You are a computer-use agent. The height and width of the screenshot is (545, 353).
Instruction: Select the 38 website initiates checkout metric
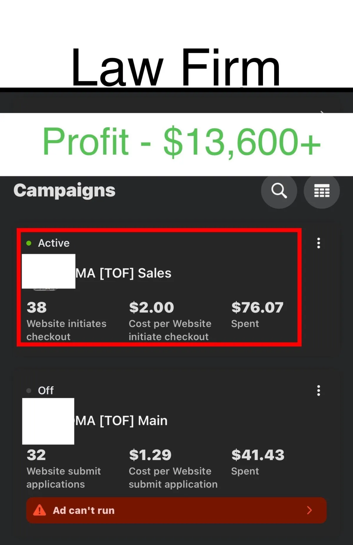[66, 321]
